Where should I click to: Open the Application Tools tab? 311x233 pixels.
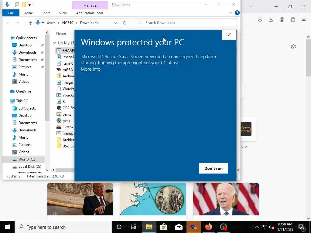90,13
